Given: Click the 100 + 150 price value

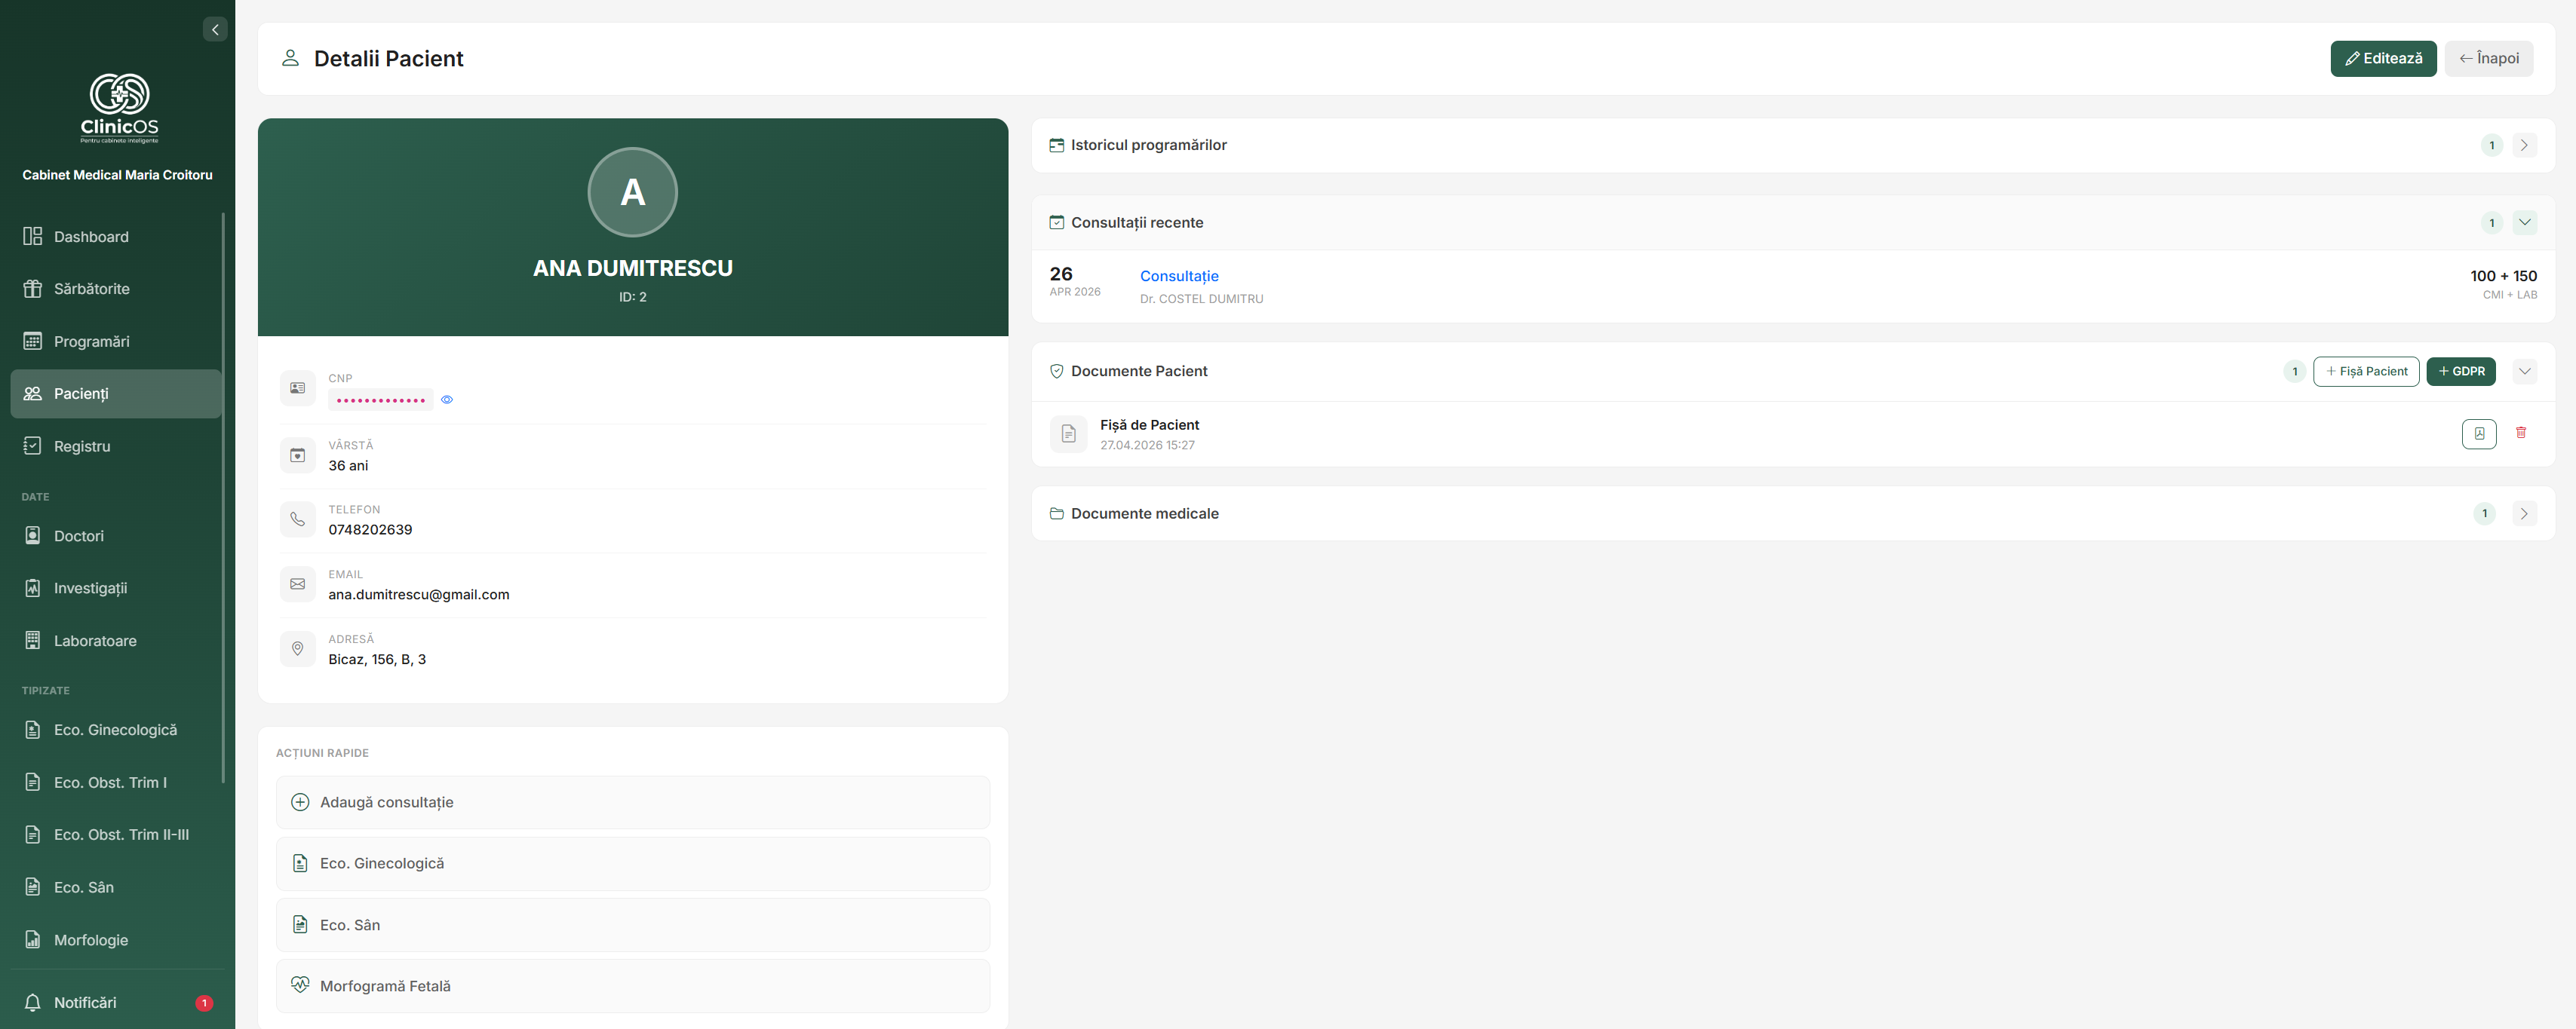Looking at the screenshot, I should [2503, 277].
